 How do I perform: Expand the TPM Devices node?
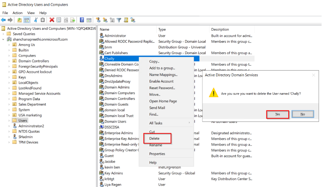(x=9, y=142)
